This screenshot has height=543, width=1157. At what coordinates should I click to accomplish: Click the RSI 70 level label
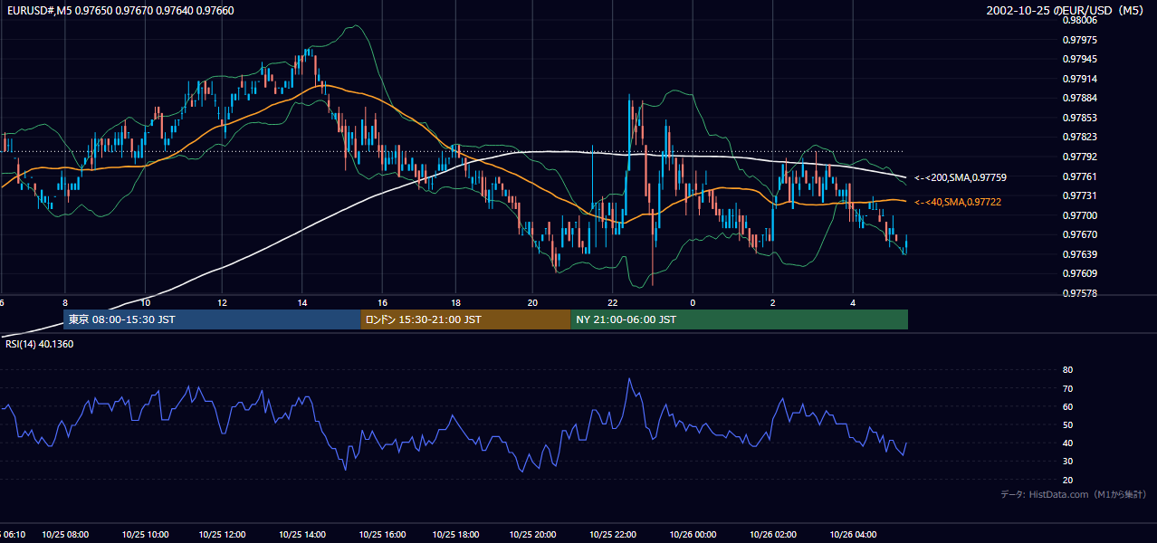(x=1067, y=388)
